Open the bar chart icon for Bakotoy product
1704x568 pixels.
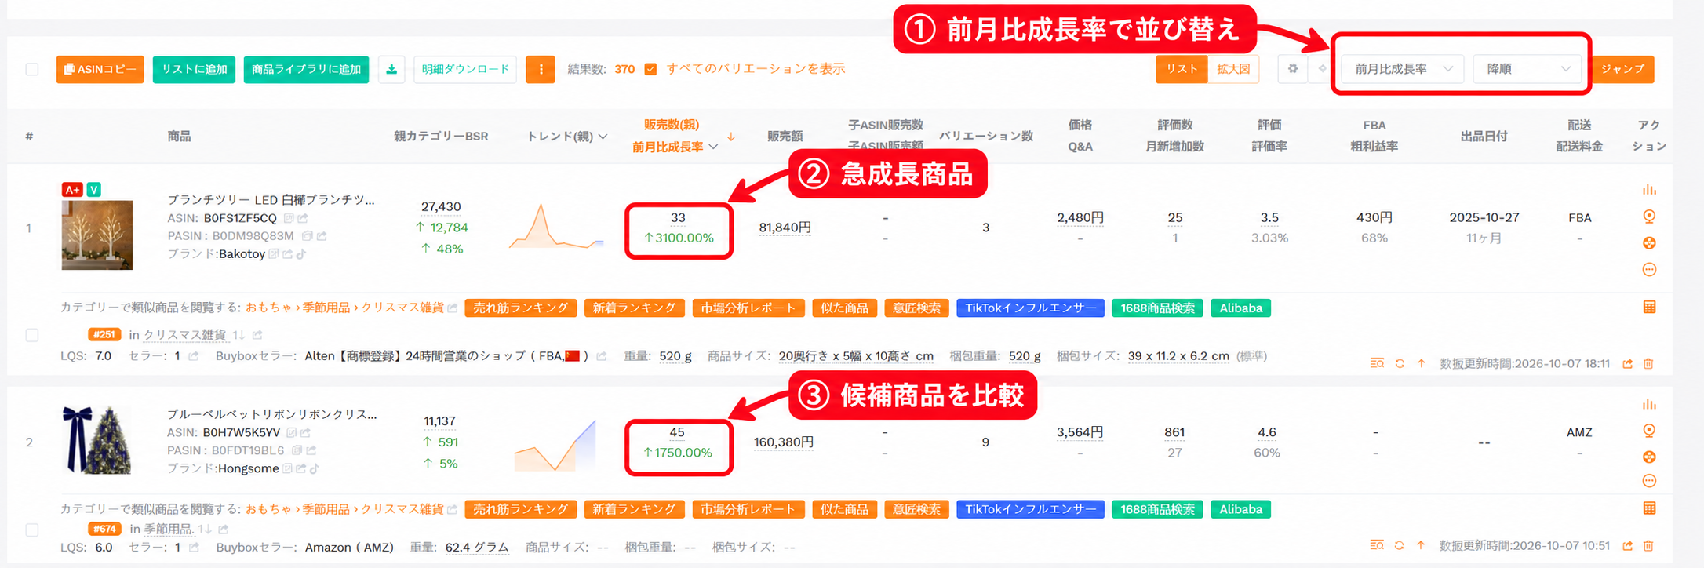1649,190
